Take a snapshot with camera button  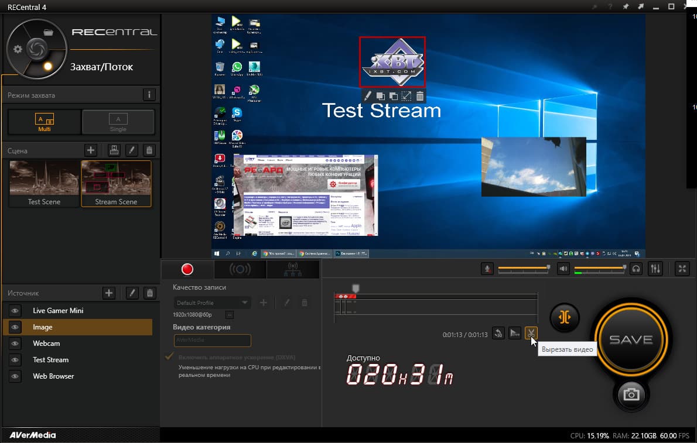pos(631,394)
